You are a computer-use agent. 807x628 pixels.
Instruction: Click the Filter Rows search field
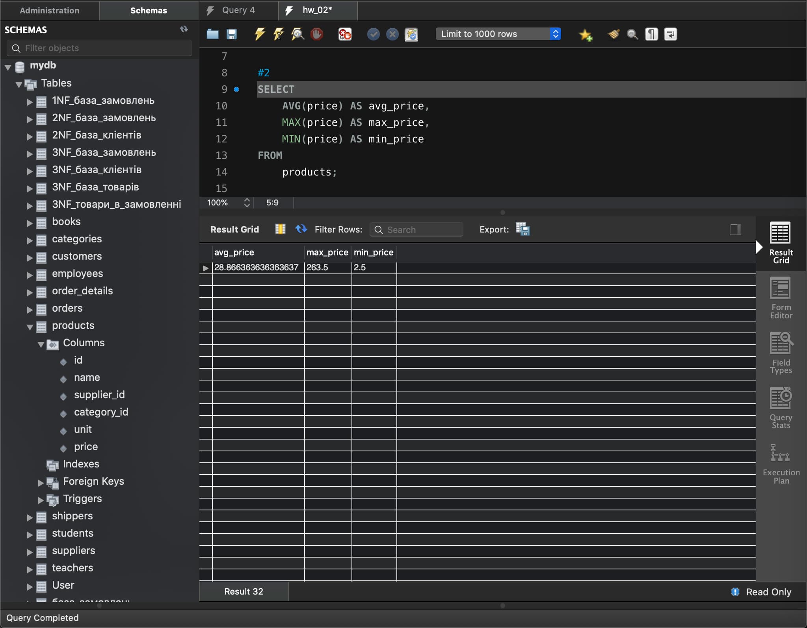417,229
